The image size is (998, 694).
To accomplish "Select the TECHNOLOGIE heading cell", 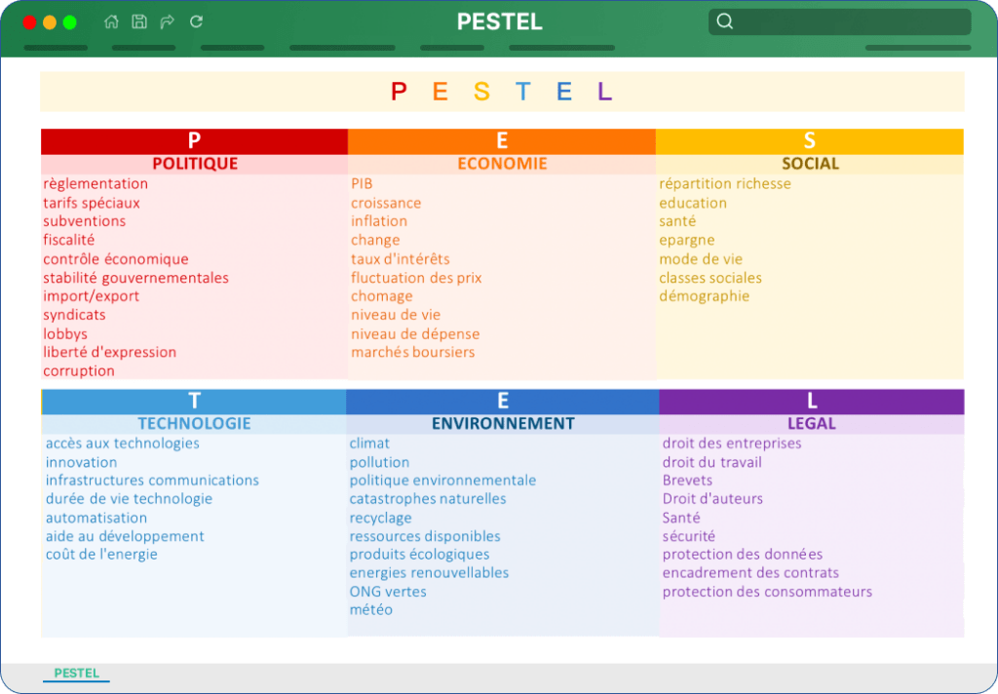I will [194, 423].
